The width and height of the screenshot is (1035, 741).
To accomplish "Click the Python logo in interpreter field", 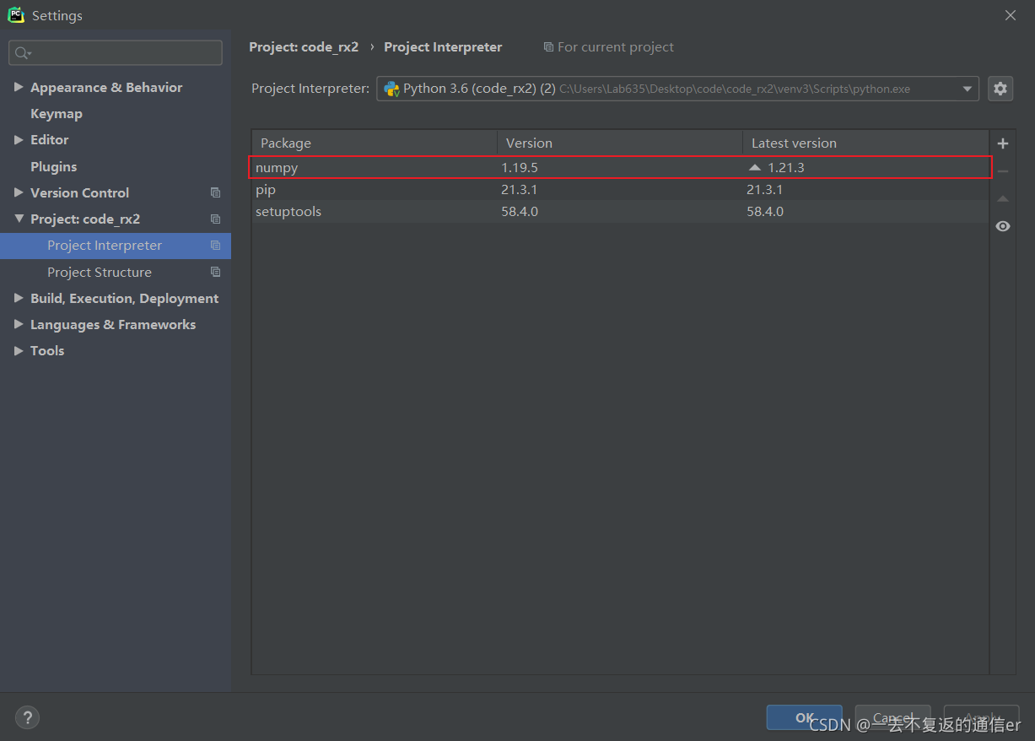I will pos(391,89).
